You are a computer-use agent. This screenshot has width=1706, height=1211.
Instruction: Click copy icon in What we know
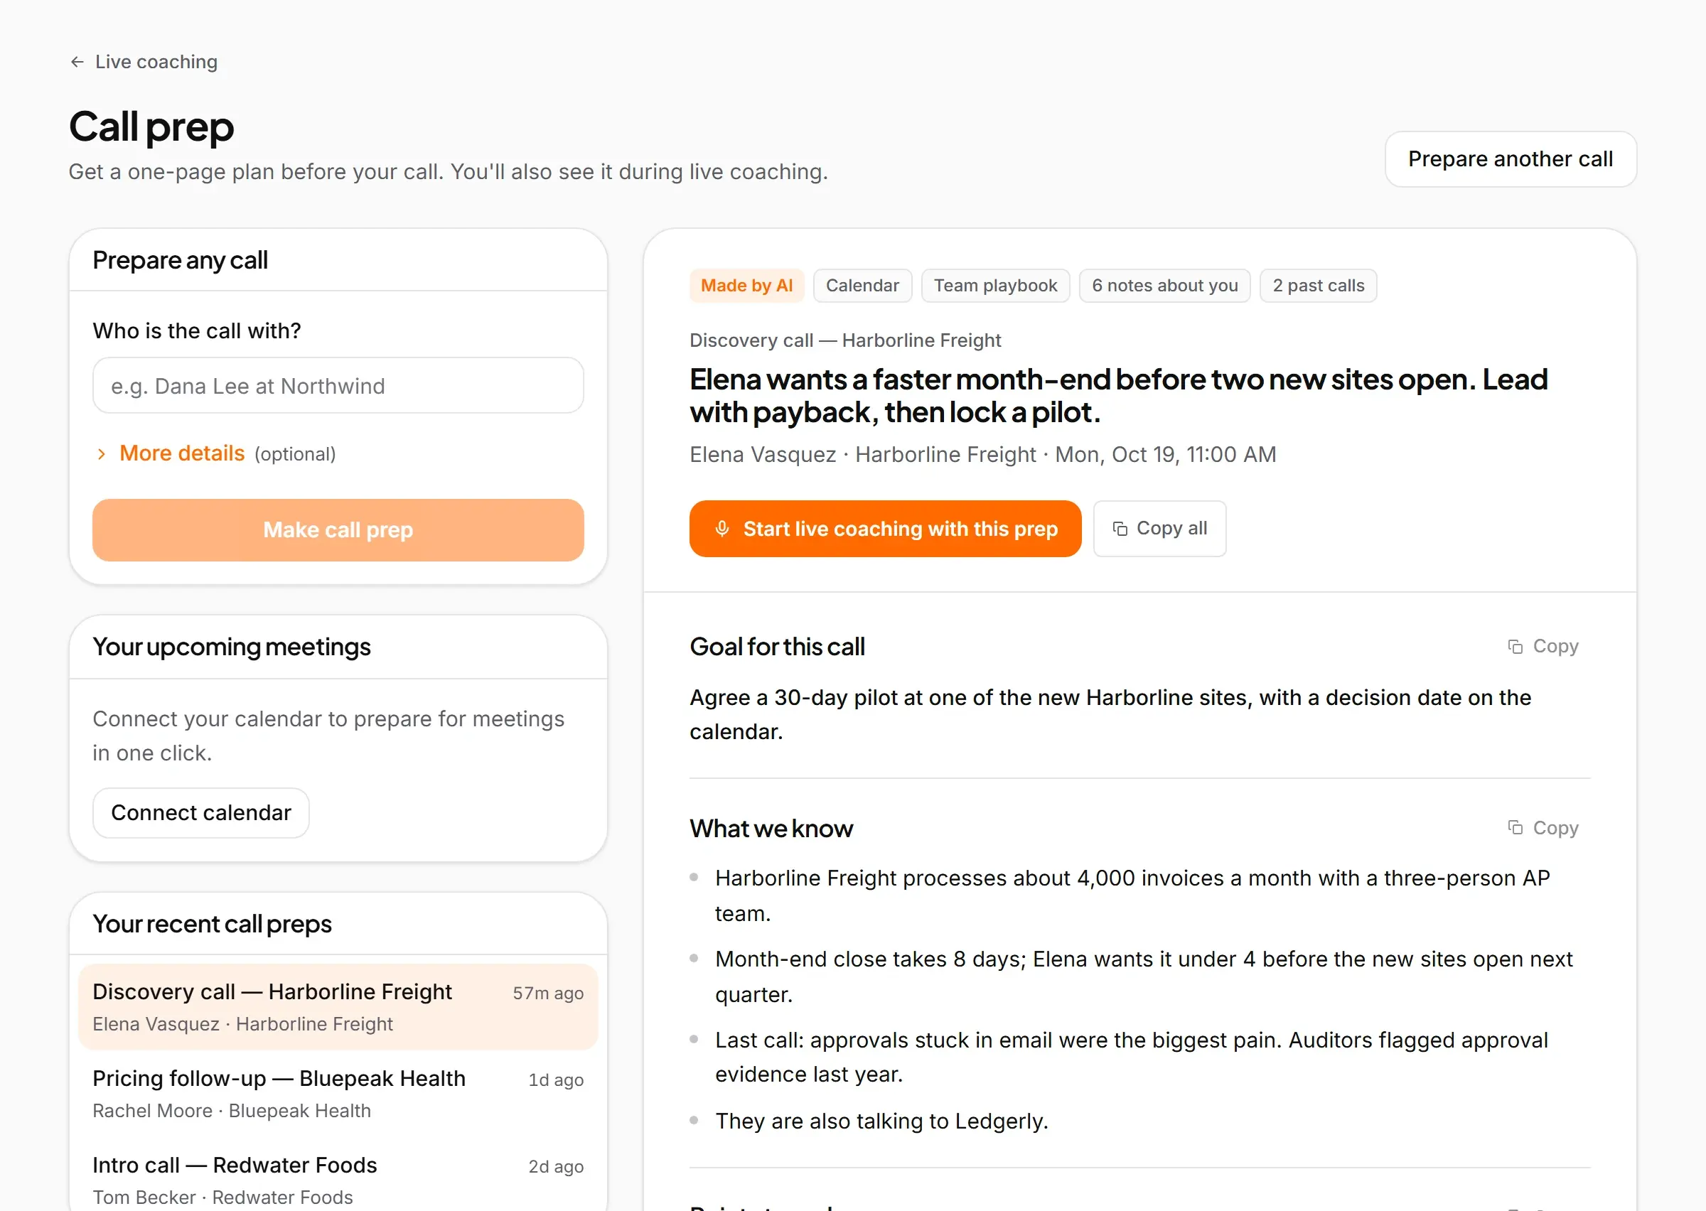[1515, 828]
